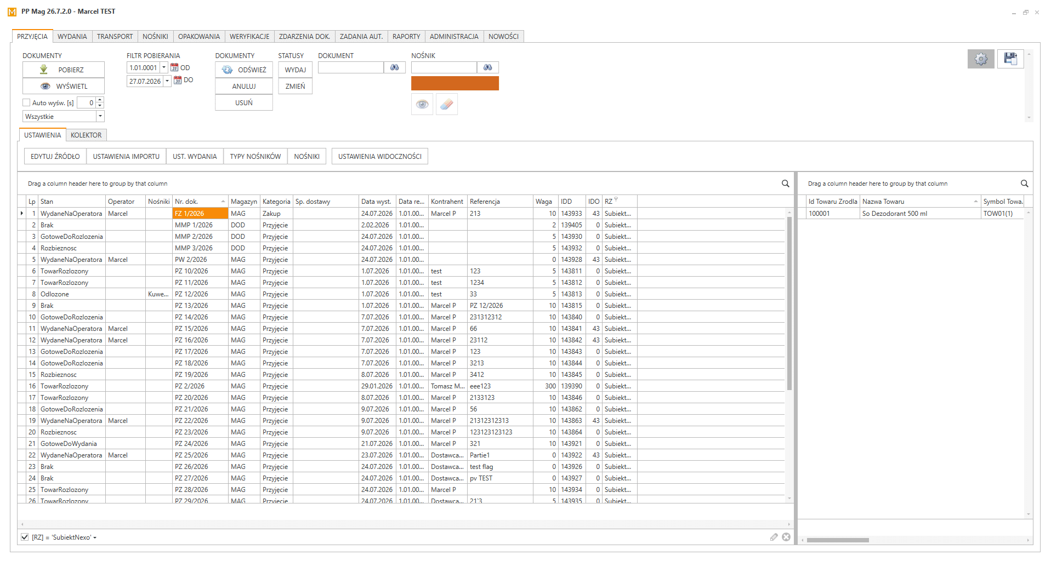Open search in left documents grid
Viewport: 1051px width, 561px height.
click(x=785, y=184)
